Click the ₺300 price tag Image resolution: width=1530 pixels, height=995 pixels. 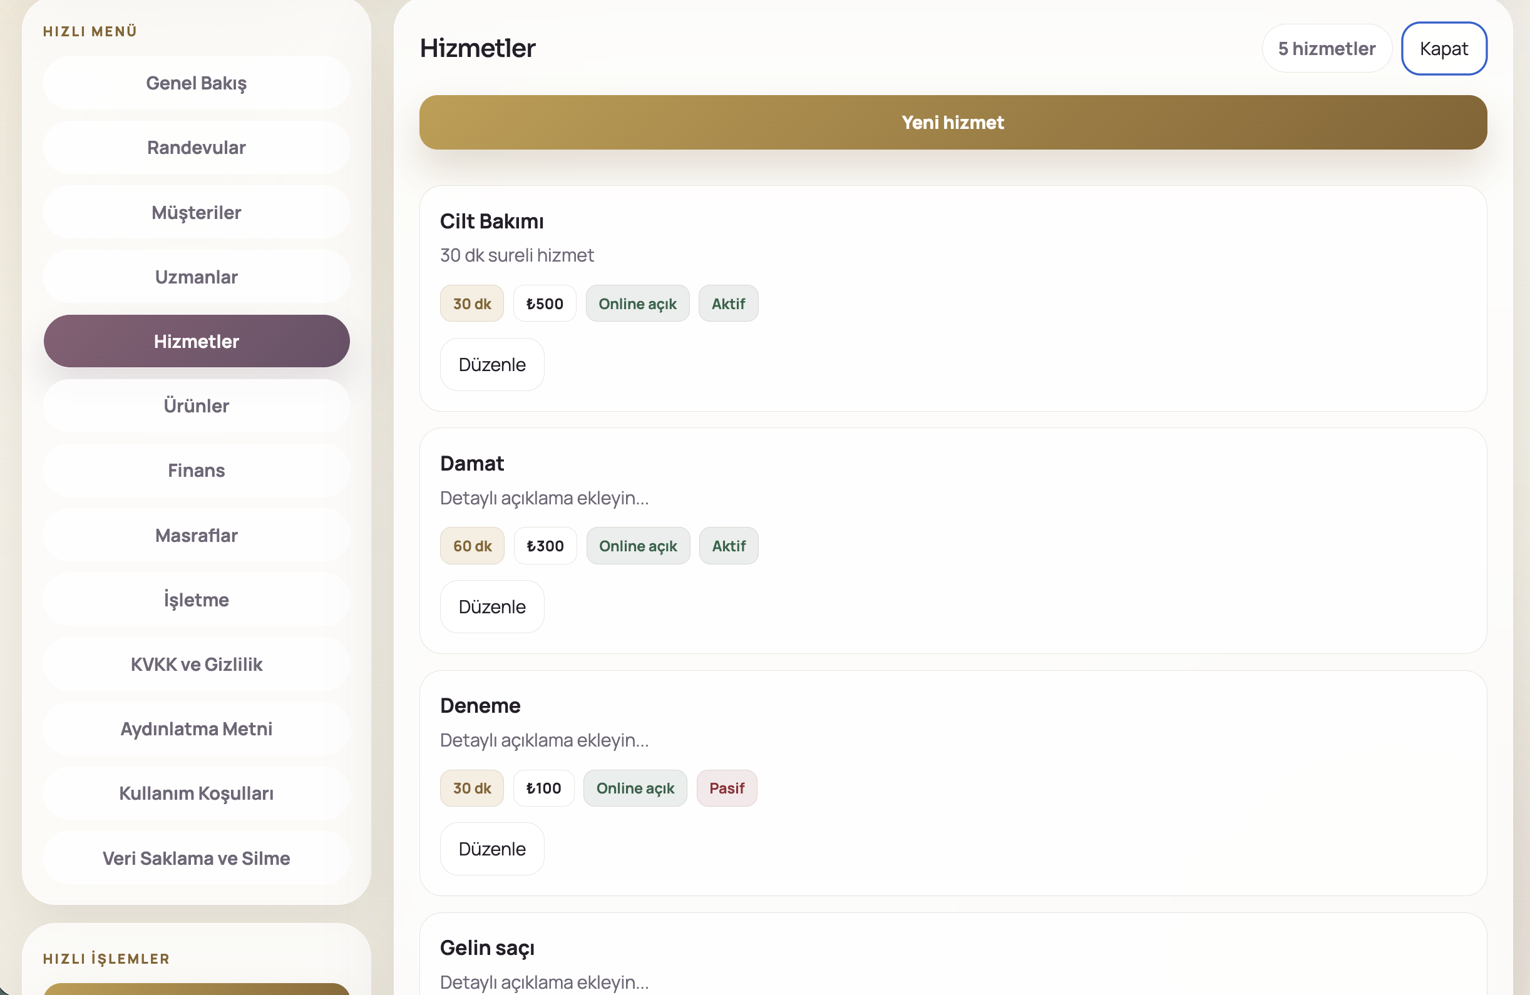click(545, 546)
